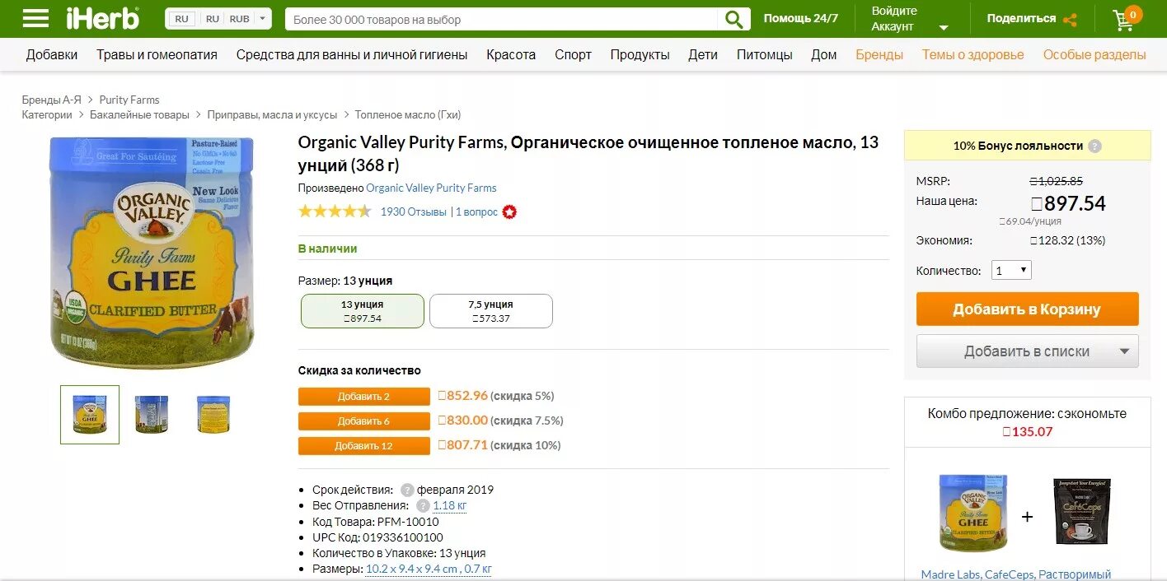This screenshot has height=581, width=1167.
Task: Click the red star badge near reviews
Action: (x=509, y=212)
